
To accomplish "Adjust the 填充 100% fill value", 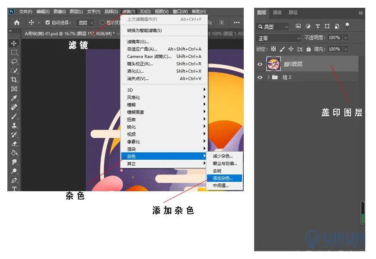I will point(334,49).
